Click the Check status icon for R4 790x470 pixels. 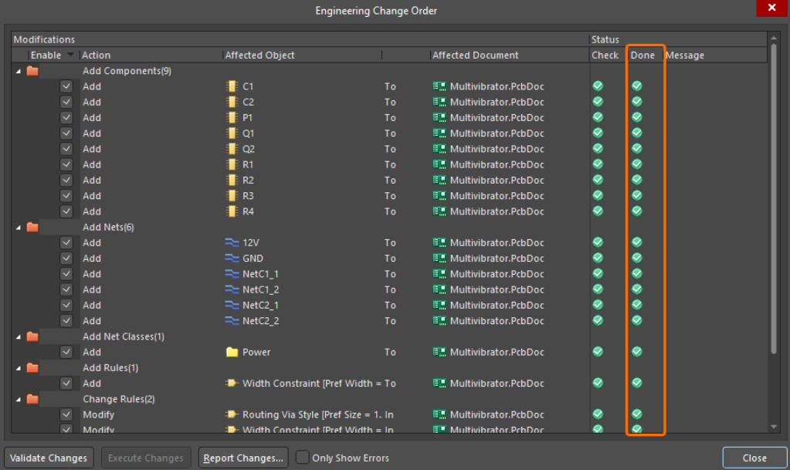click(598, 211)
